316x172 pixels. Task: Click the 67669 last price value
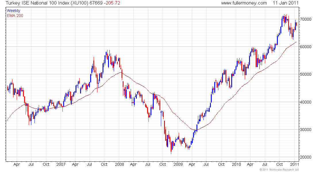[96, 3]
